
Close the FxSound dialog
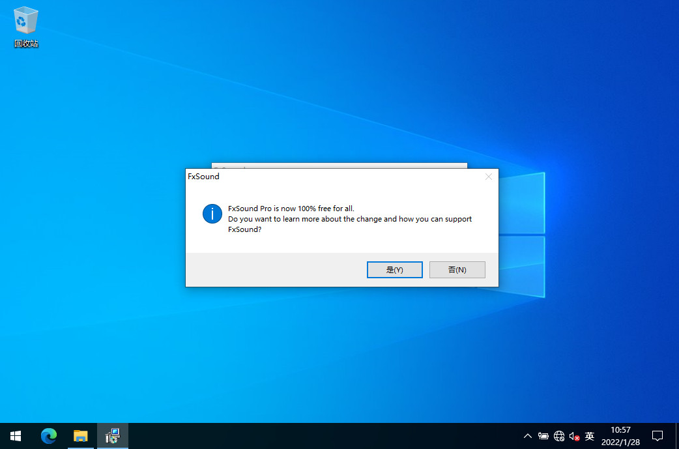tap(489, 177)
